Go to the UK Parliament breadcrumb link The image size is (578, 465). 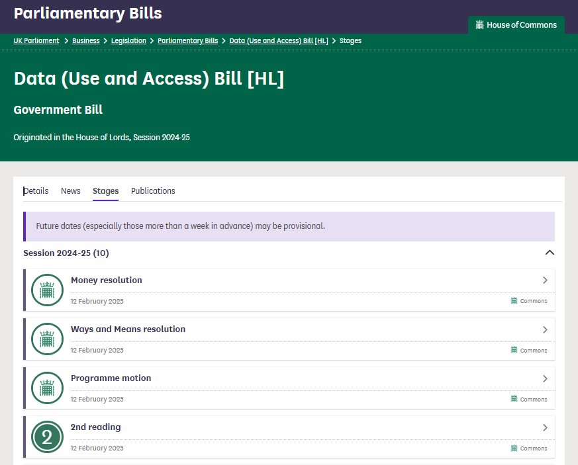pyautogui.click(x=36, y=40)
